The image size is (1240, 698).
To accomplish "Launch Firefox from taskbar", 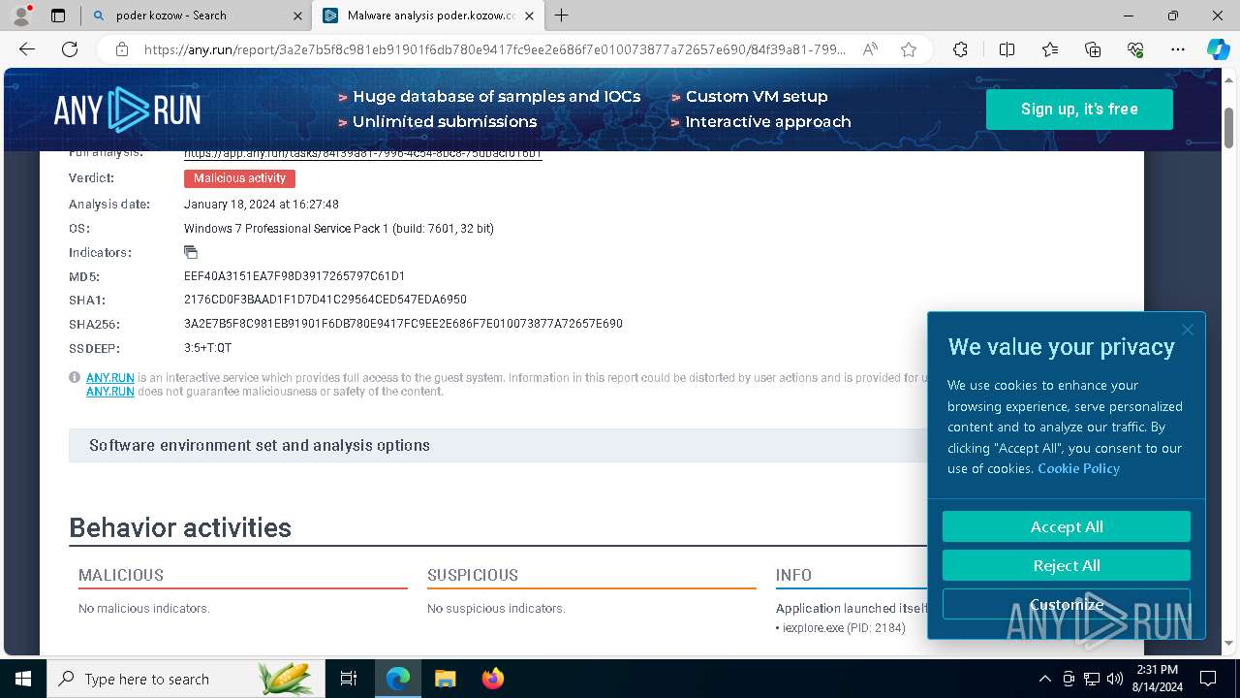I will 492,679.
